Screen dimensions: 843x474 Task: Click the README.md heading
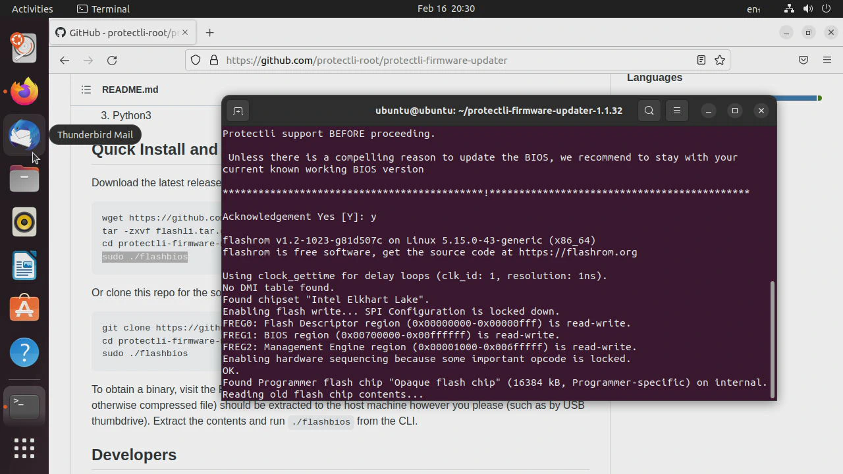pos(130,90)
